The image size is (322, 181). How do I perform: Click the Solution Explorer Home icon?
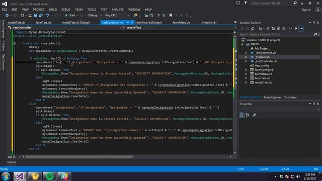pos(253,29)
